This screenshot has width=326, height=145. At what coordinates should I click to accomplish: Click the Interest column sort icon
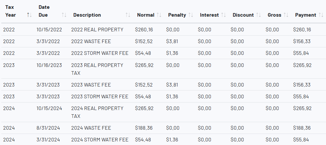pos(224,15)
